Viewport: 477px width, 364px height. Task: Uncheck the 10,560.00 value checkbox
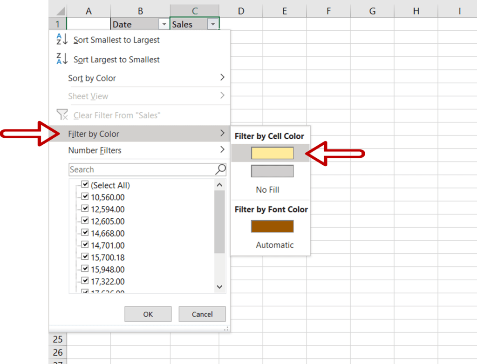click(85, 197)
